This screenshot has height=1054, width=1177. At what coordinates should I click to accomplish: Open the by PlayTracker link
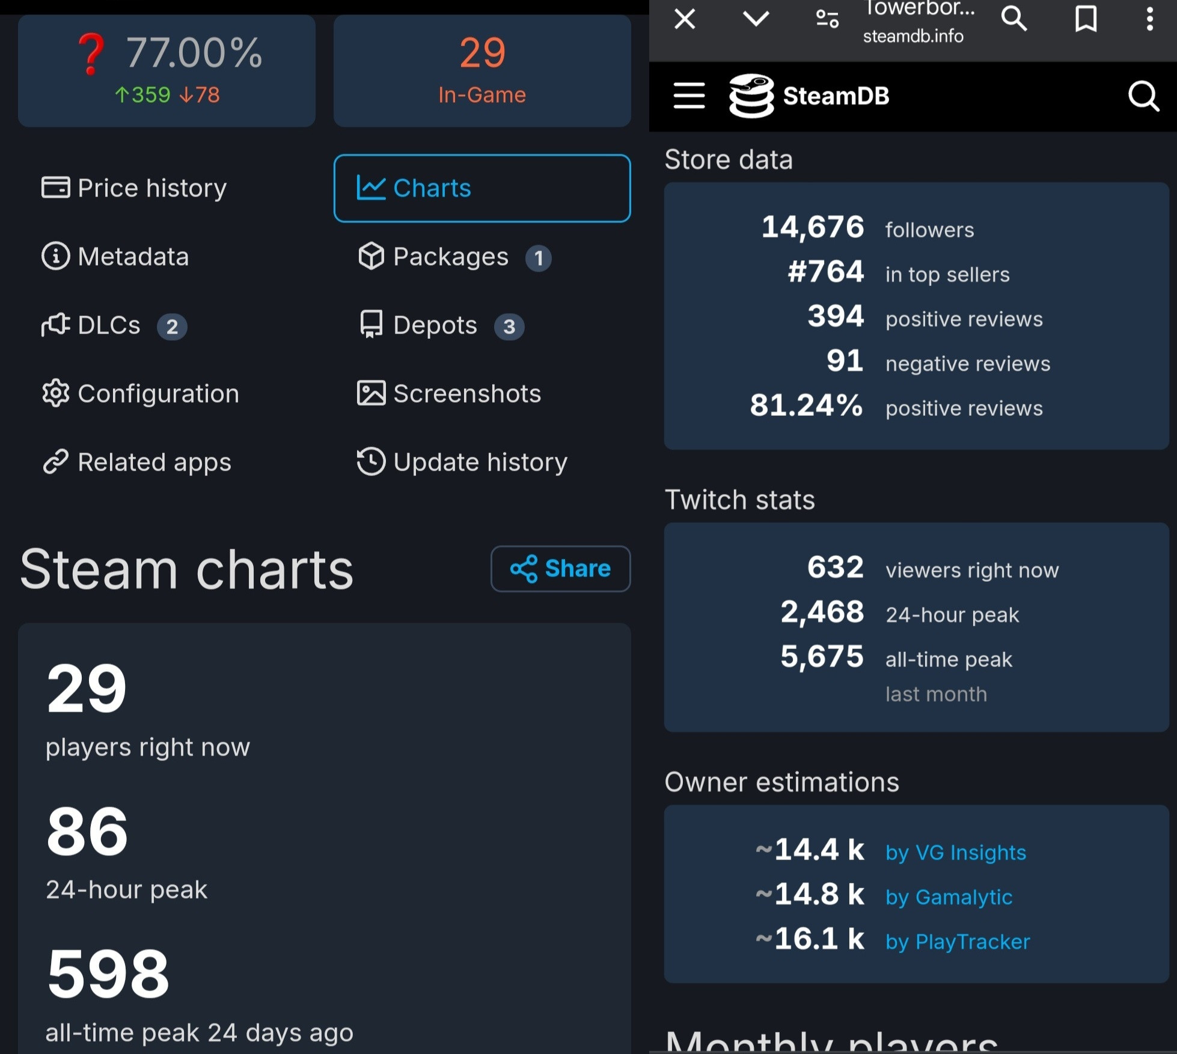[958, 941]
